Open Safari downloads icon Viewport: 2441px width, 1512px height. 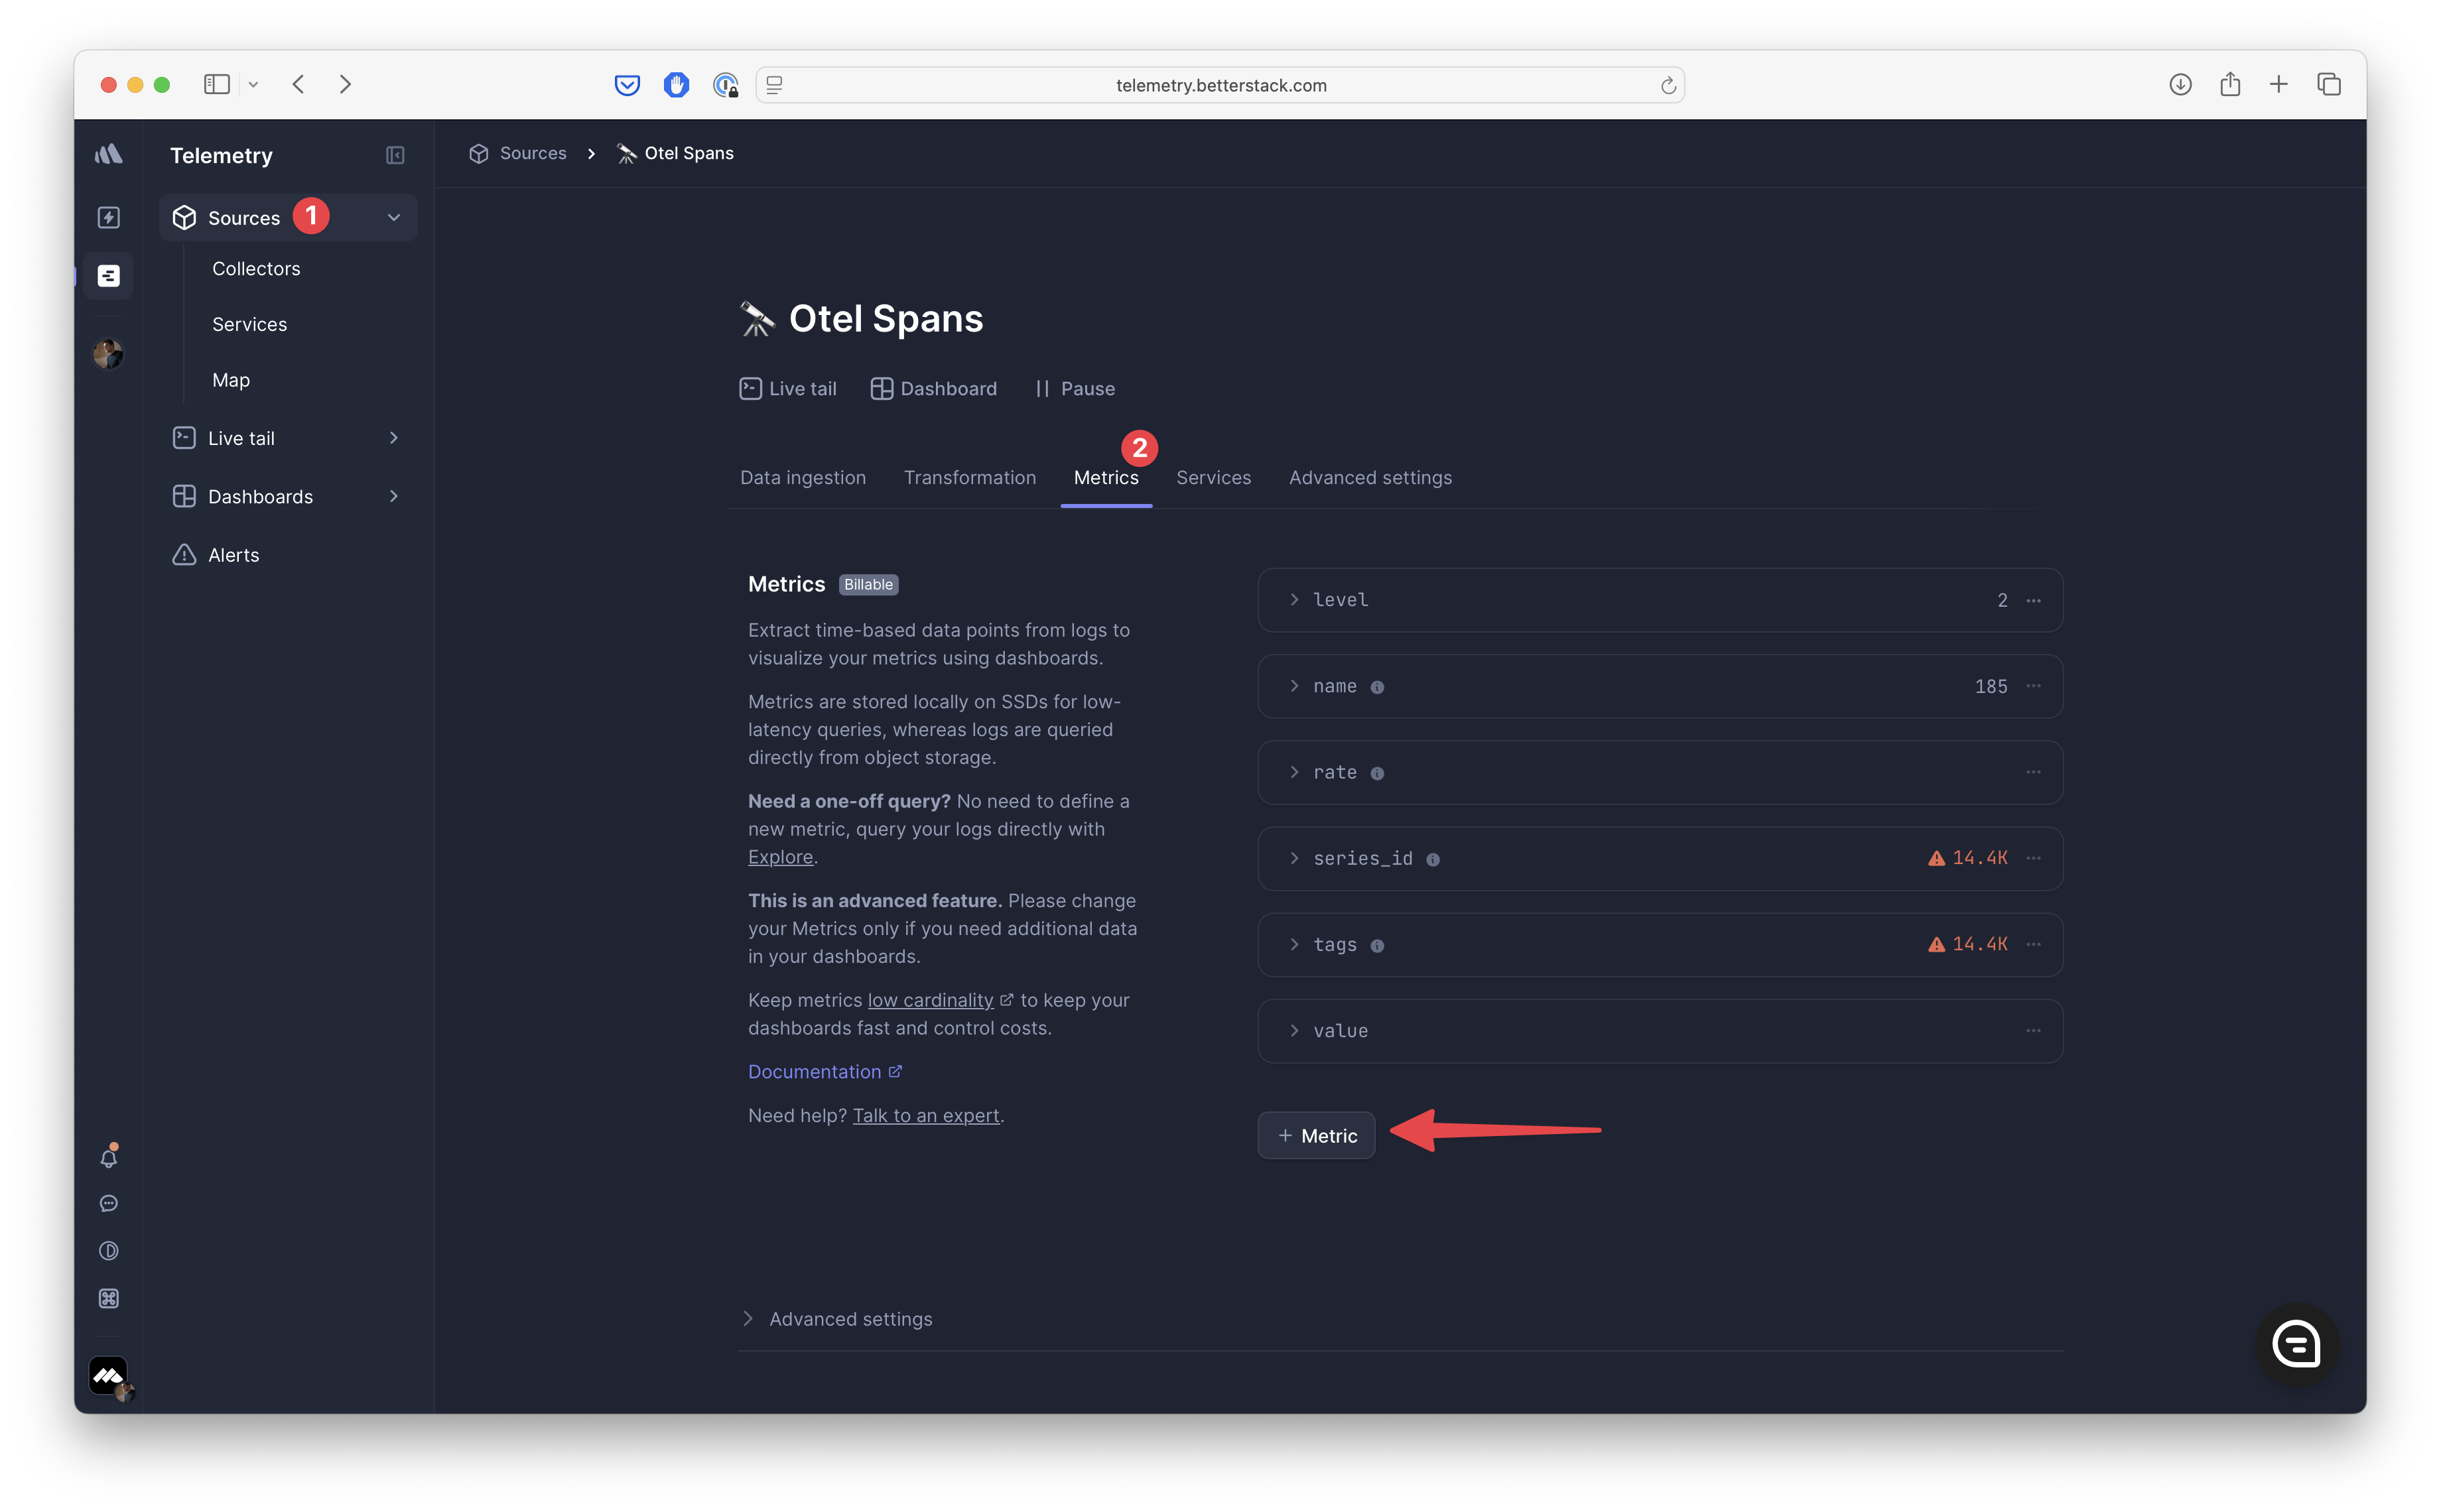click(x=2180, y=85)
